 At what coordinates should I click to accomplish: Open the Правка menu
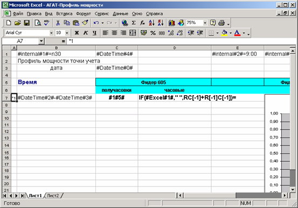coord(34,13)
